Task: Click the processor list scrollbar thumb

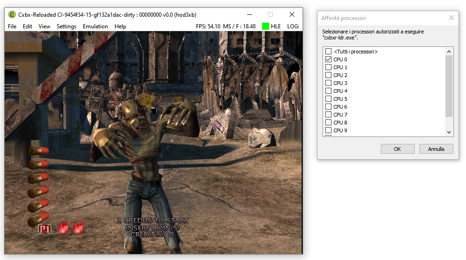Action: [449, 86]
